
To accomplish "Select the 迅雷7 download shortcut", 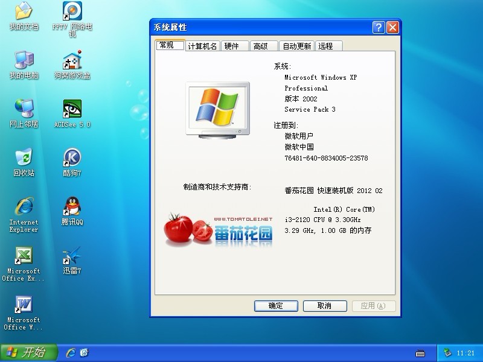I will pos(72,256).
